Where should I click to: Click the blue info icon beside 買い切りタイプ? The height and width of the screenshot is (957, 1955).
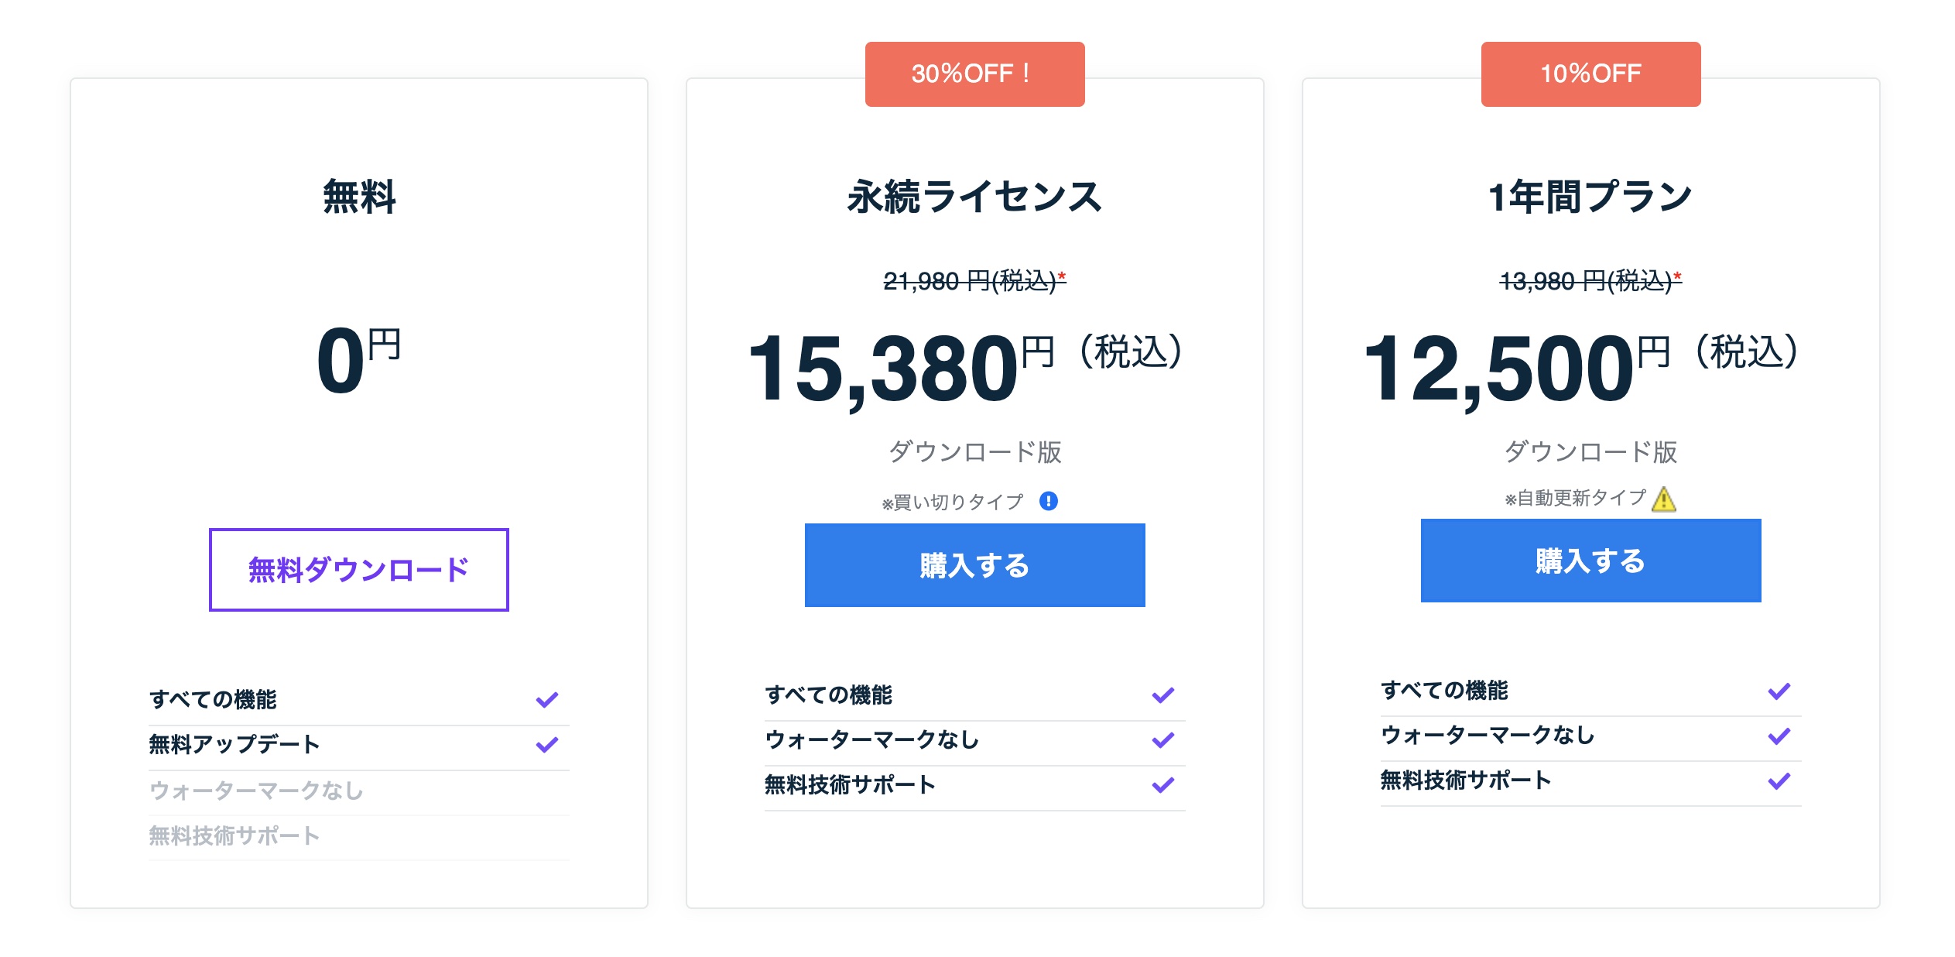pos(1049,501)
